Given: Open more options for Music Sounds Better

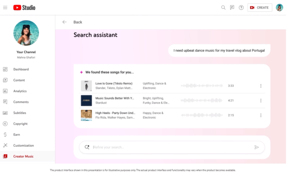Looking at the screenshot, I should pyautogui.click(x=261, y=100).
